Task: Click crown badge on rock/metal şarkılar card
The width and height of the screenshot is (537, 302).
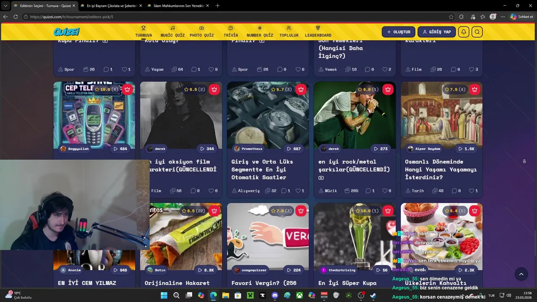Action: (x=388, y=89)
